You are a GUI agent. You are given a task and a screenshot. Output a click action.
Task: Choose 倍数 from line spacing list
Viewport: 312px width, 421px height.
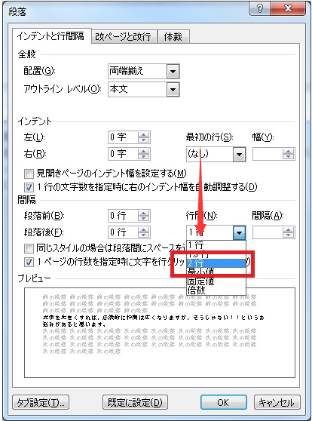click(x=216, y=290)
